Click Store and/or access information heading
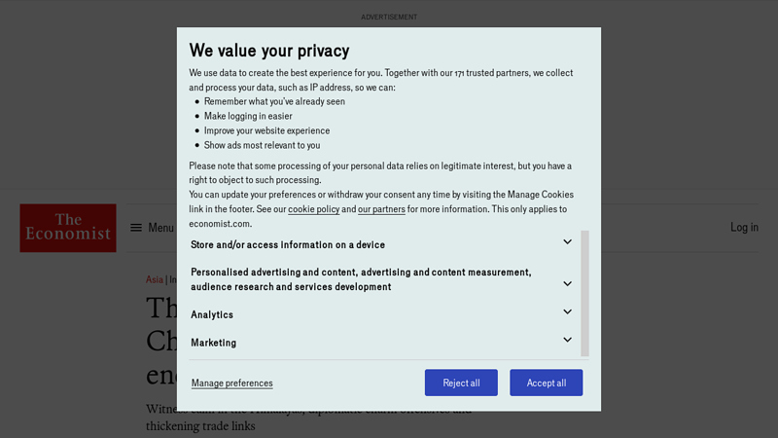This screenshot has height=438, width=778. tap(288, 245)
